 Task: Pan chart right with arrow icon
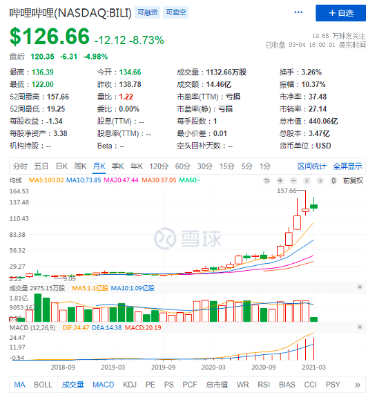click(320, 180)
